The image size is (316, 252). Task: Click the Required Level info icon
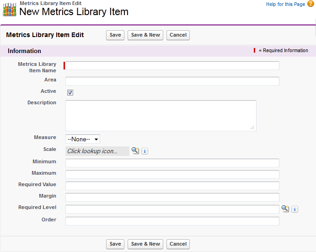click(295, 209)
